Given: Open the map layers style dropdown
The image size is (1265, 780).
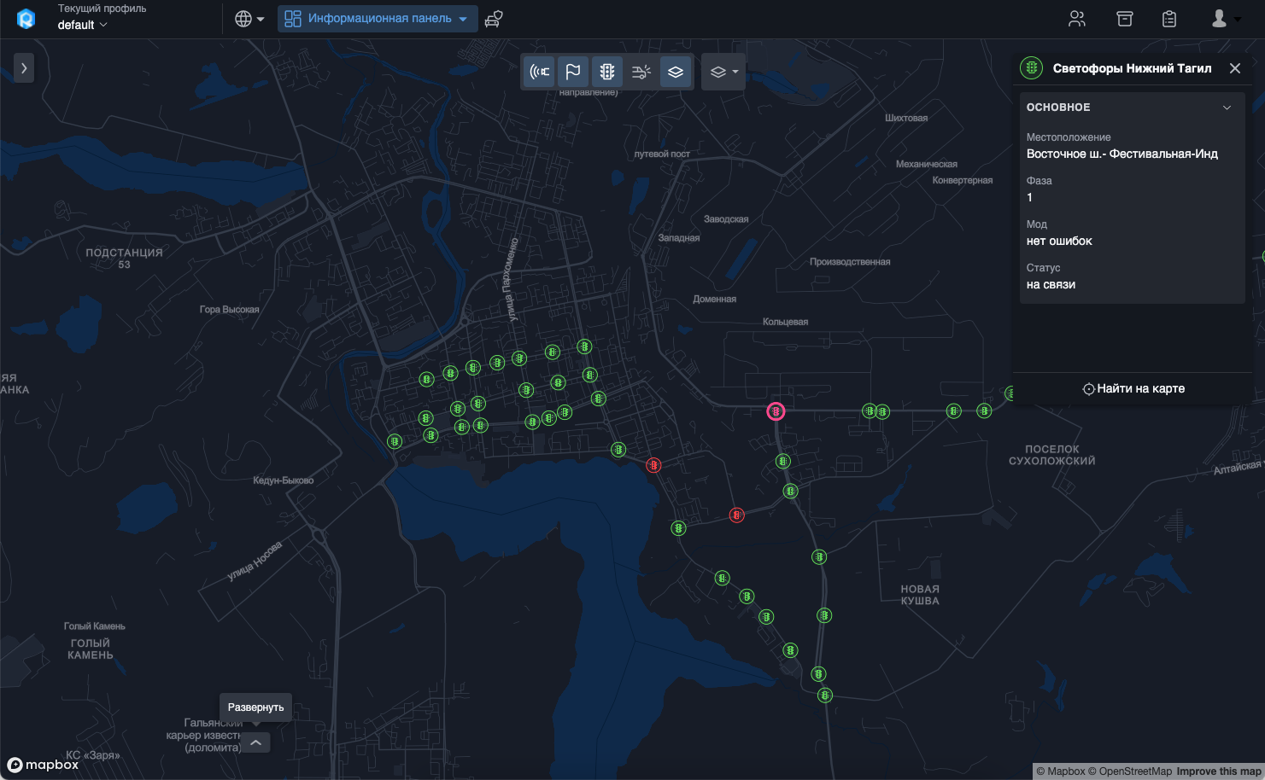Looking at the screenshot, I should click(723, 73).
